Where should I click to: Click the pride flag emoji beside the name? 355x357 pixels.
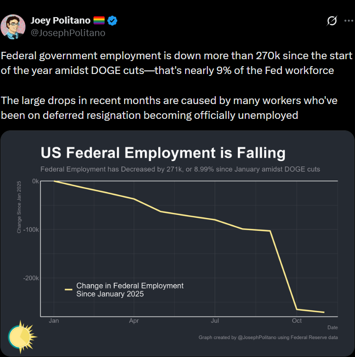(x=99, y=20)
